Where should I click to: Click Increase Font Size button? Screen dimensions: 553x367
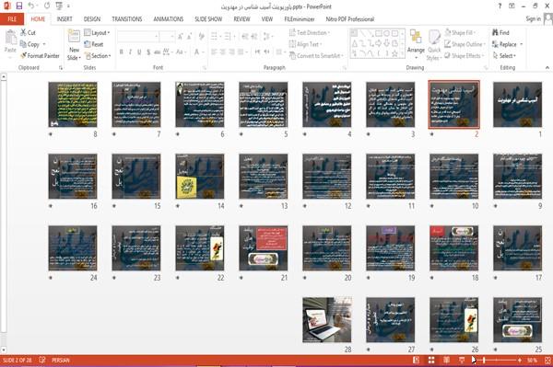click(181, 36)
